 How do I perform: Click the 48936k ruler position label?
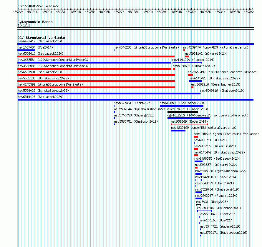[x=249, y=12]
